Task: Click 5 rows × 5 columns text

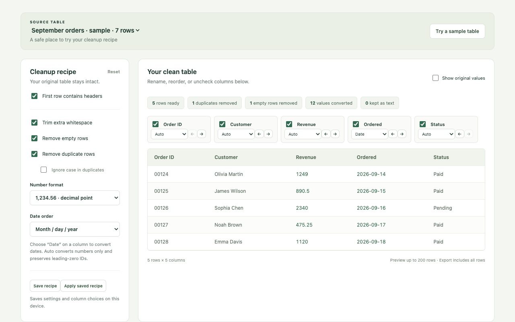Action: point(166,260)
